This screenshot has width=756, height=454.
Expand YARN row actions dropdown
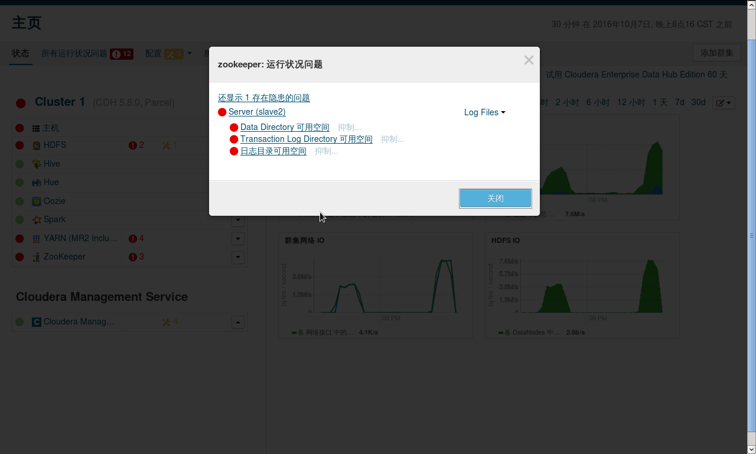(x=238, y=239)
